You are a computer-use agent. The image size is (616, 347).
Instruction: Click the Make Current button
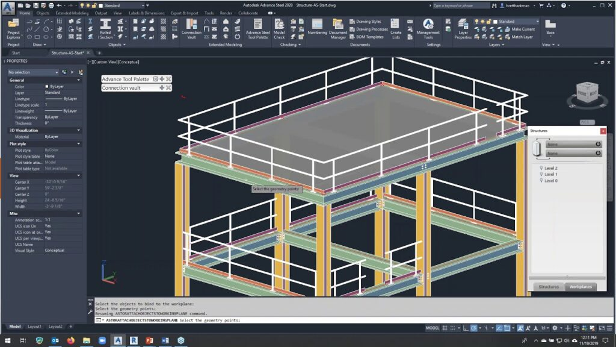point(525,29)
